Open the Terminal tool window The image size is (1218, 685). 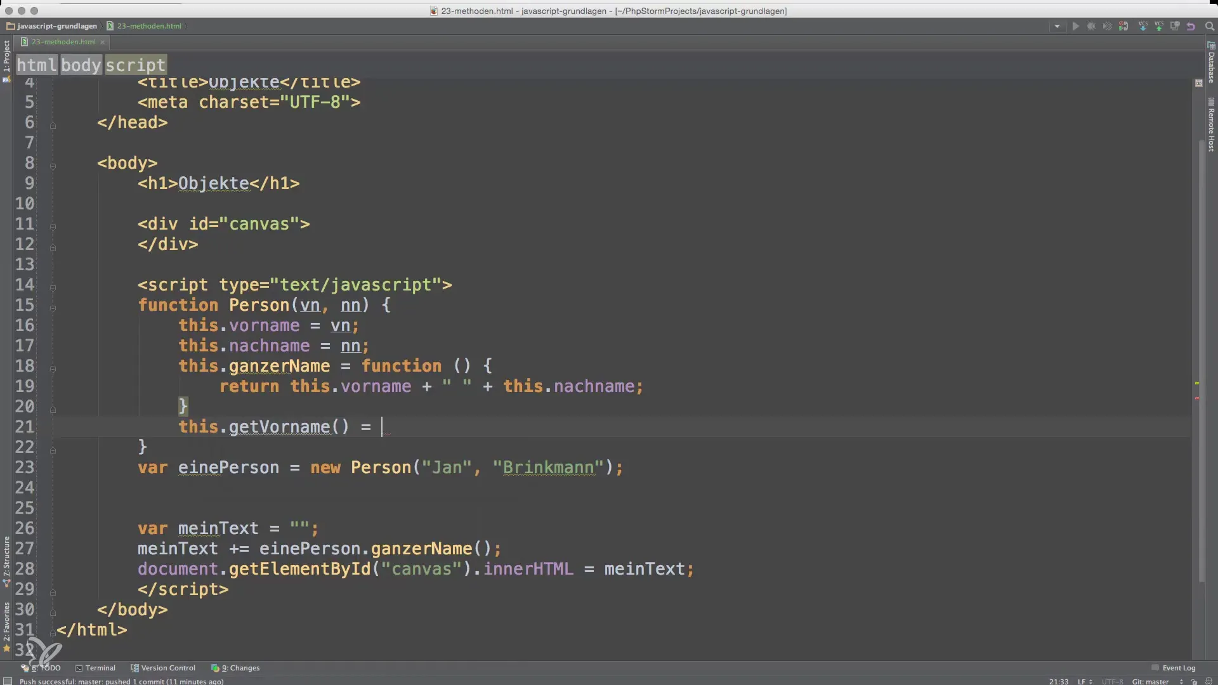tap(95, 668)
